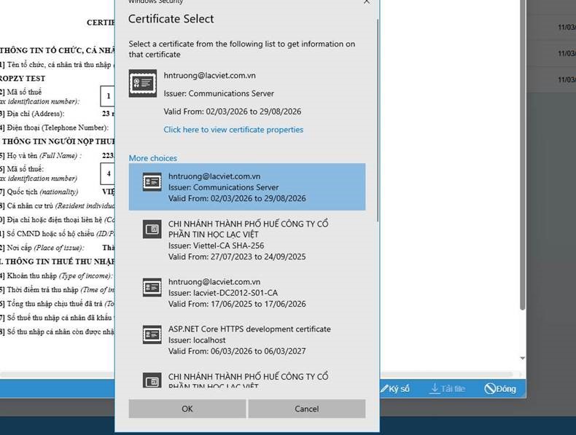Open the view certificate properties link
This screenshot has height=435, width=576.
pos(233,130)
